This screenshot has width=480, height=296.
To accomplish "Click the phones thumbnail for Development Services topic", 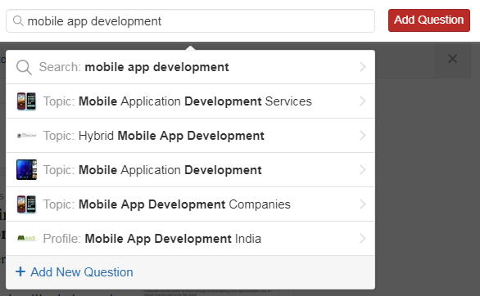I will click(x=27, y=101).
